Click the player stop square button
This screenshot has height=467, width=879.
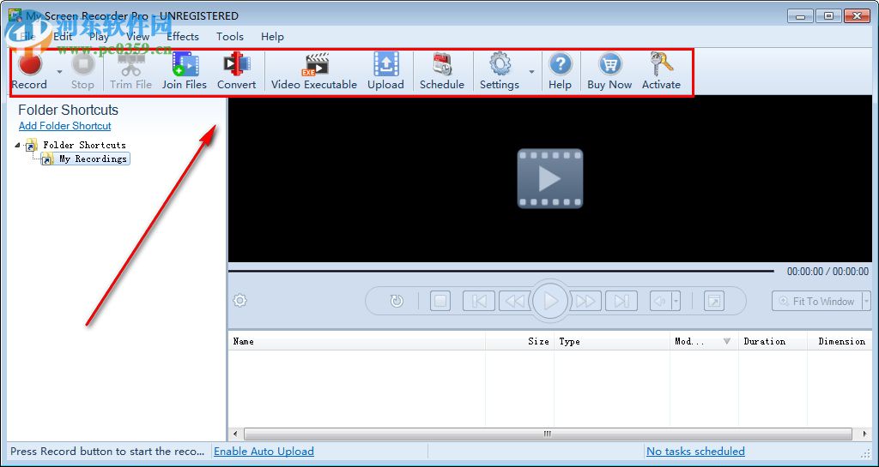pos(440,301)
